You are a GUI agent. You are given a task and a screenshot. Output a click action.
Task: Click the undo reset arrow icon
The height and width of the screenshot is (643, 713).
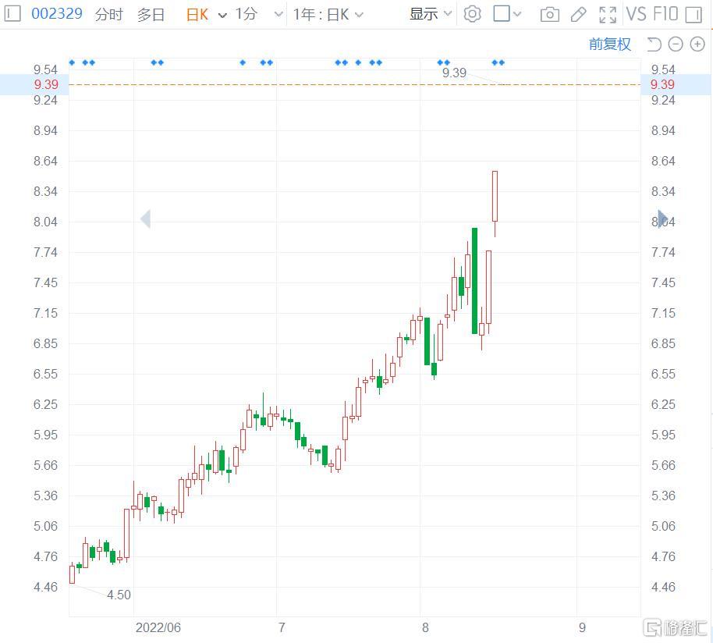coord(654,44)
